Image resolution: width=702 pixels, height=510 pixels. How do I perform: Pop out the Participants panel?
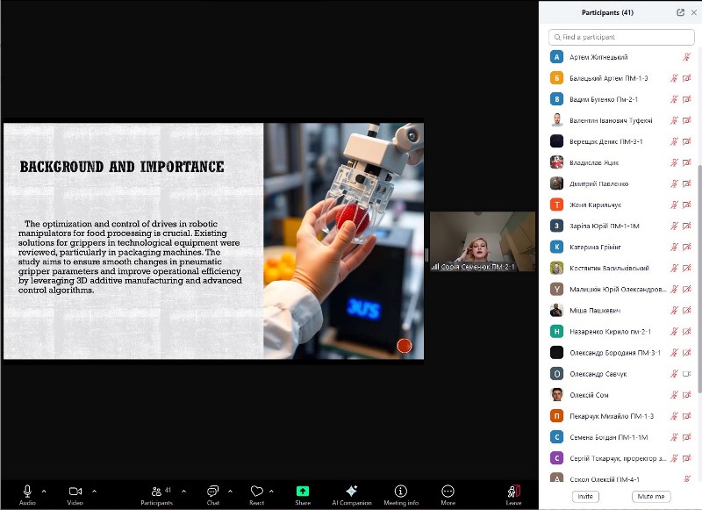click(x=681, y=12)
